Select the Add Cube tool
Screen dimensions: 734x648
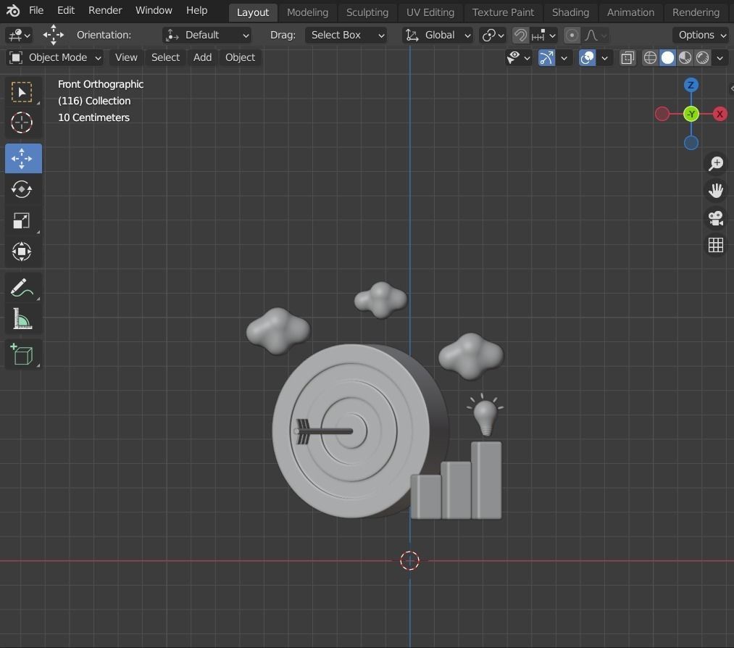point(22,354)
